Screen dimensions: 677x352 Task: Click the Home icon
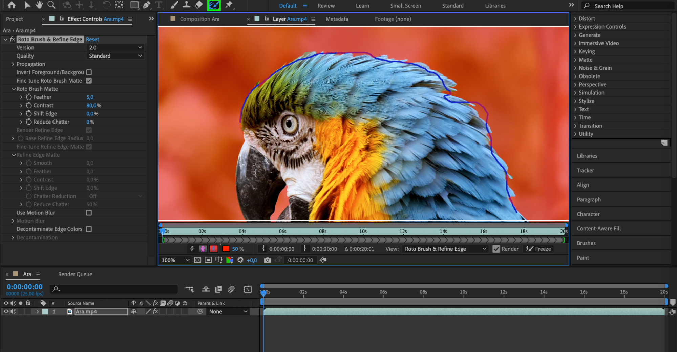pyautogui.click(x=12, y=5)
